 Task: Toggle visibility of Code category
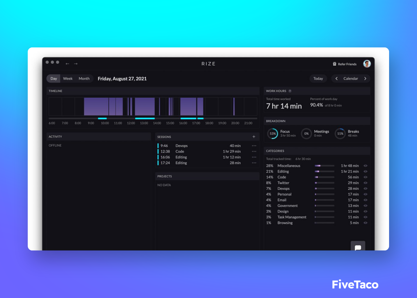(365, 177)
